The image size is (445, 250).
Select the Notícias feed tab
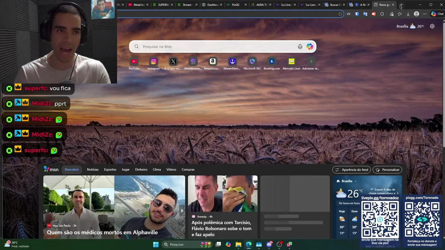pyautogui.click(x=93, y=169)
